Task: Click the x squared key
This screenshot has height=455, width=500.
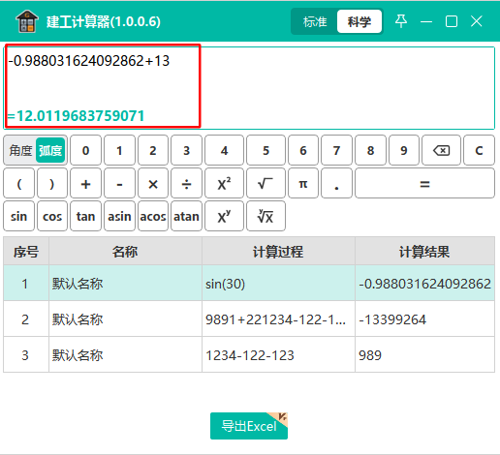Action: point(224,184)
